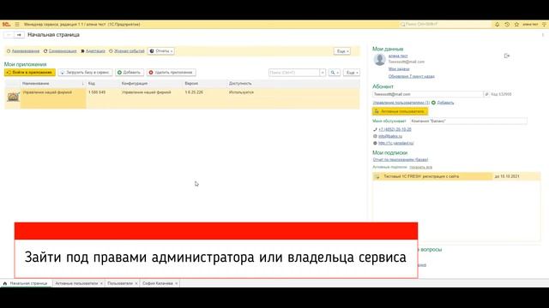The height and width of the screenshot is (308, 549).
Task: Click Удалить приложение button
Action: tap(172, 72)
